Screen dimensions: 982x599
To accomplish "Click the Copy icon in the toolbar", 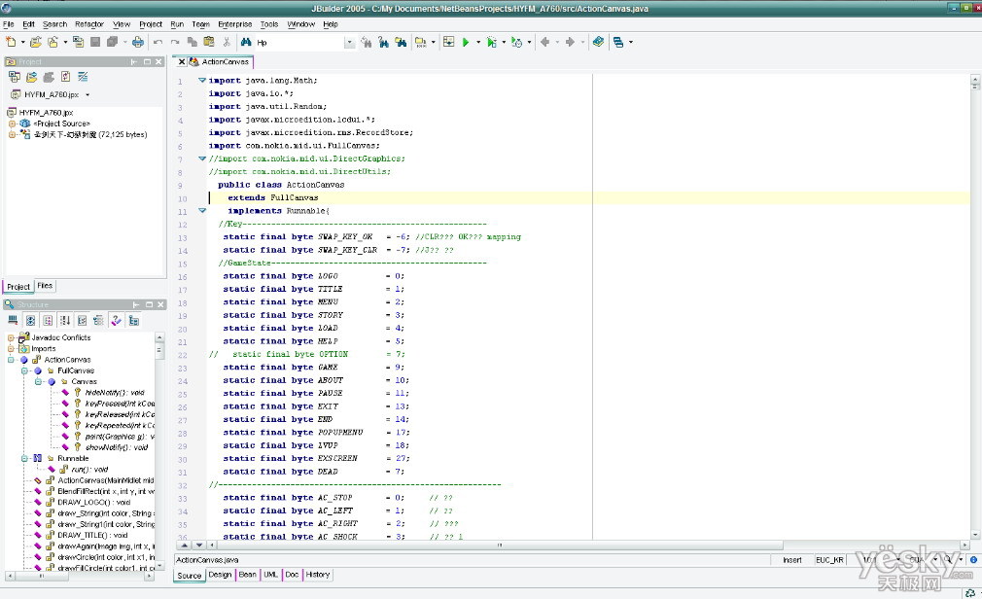I will pos(193,42).
